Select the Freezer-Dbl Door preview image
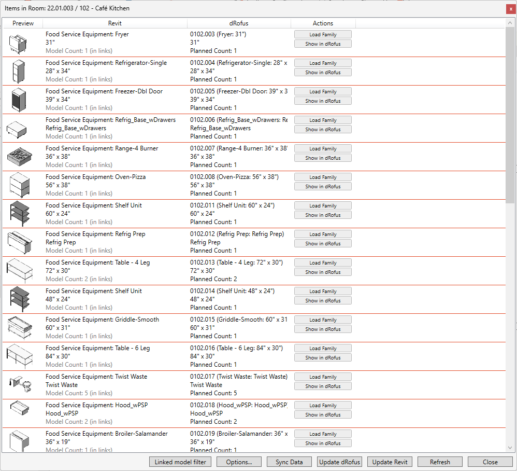 coord(19,100)
